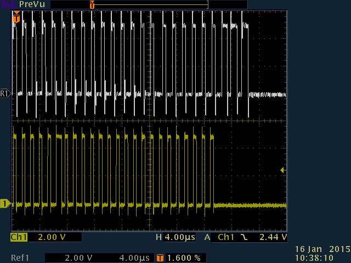Viewport: 351px width, 263px height.
Task: Click the Ref1 4.00µs timebase readout
Action: tap(134, 258)
